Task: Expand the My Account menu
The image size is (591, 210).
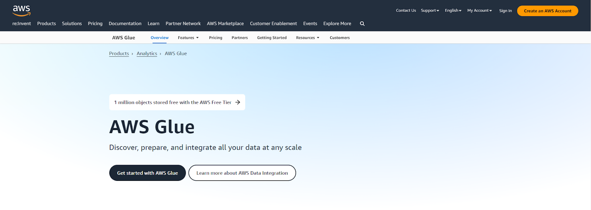Action: [x=479, y=11]
